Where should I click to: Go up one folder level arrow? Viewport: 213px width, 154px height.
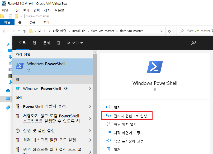[24, 31]
